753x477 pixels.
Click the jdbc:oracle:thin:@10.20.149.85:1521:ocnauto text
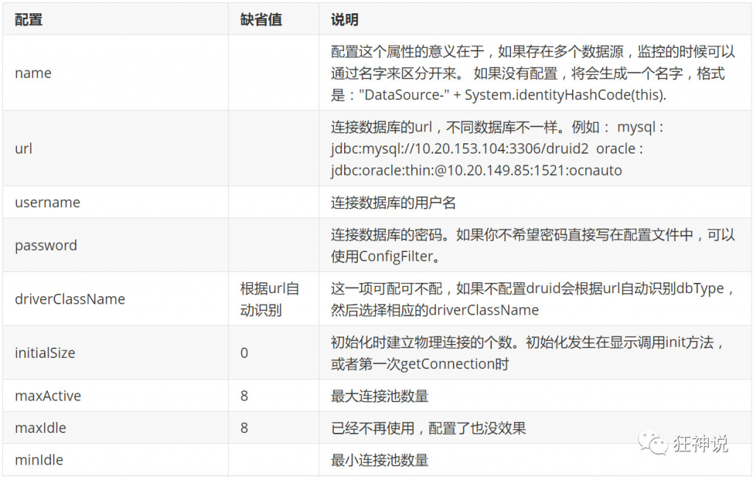pos(477,171)
